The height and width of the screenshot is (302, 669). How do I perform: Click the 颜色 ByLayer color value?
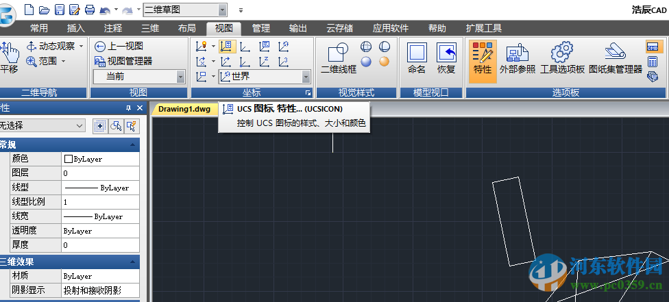pos(100,159)
